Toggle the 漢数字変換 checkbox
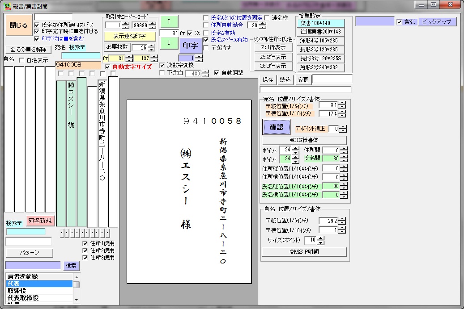The height and width of the screenshot is (309, 464). (162, 65)
